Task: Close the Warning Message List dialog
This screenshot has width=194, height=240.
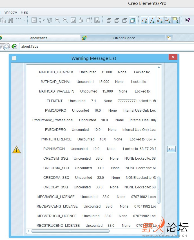Action: pyautogui.click(x=173, y=57)
